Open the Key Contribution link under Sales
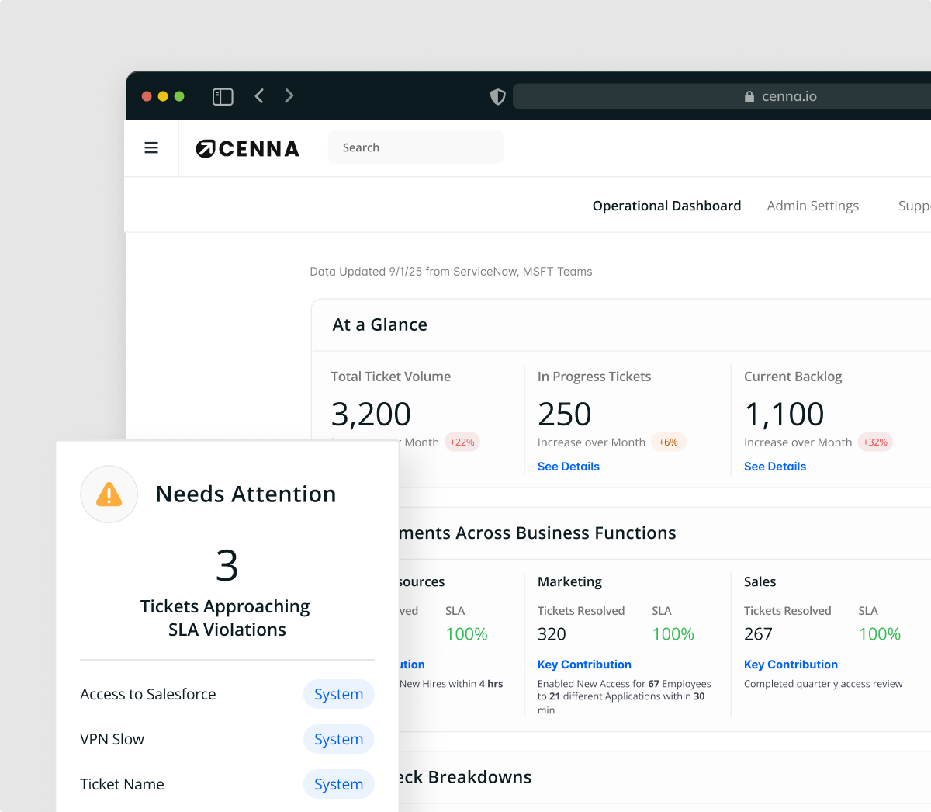This screenshot has width=931, height=812. [791, 665]
